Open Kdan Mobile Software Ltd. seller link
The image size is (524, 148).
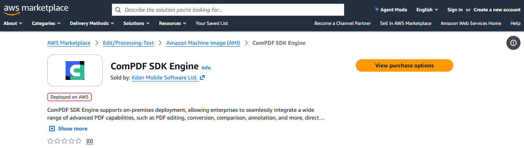[x=165, y=78]
